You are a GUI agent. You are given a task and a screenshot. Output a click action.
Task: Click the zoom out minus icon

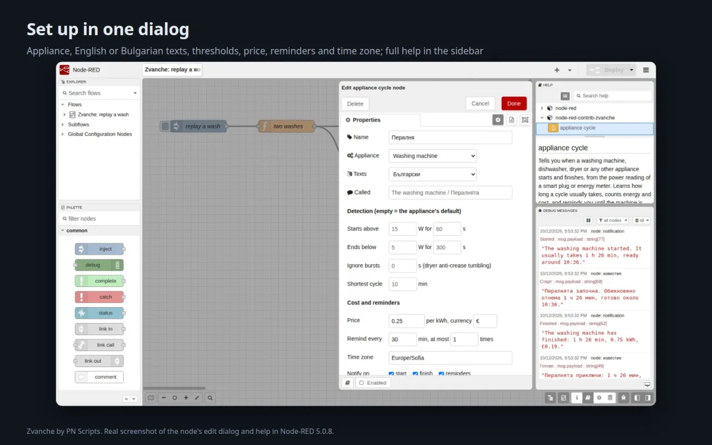(164, 398)
